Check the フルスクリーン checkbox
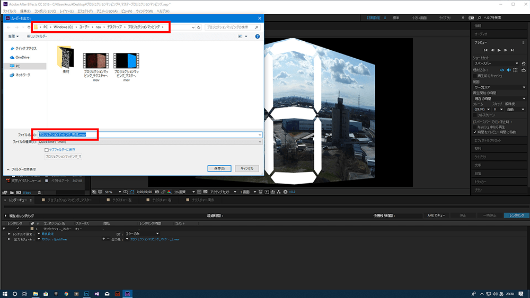Image resolution: width=530 pixels, height=298 pixels. click(x=475, y=115)
